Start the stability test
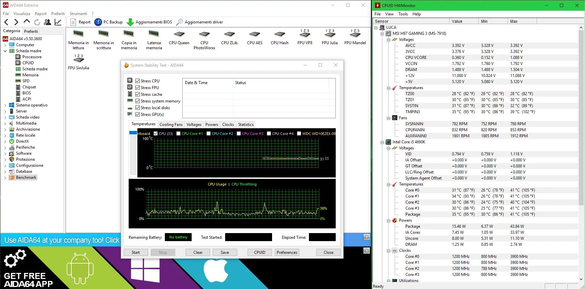Viewport: 585px width, 289px height. point(136,252)
